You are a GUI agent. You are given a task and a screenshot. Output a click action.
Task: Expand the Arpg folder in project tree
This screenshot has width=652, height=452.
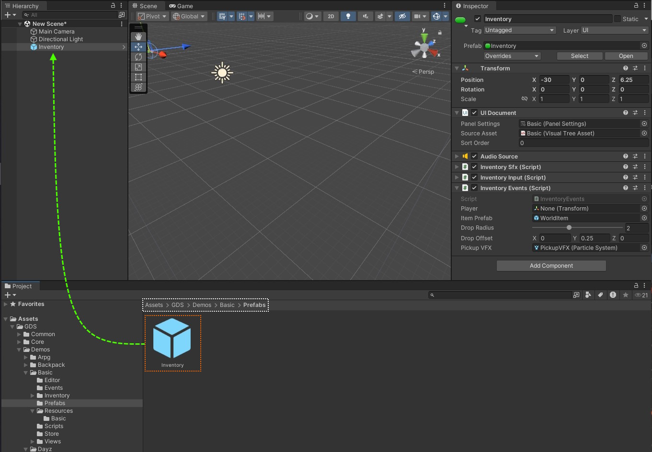pos(26,357)
